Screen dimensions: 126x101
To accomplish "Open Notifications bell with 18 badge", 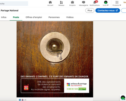I will tap(95, 2).
